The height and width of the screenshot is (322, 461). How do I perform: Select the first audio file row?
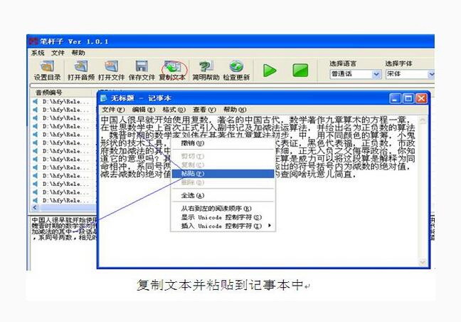click(x=63, y=102)
